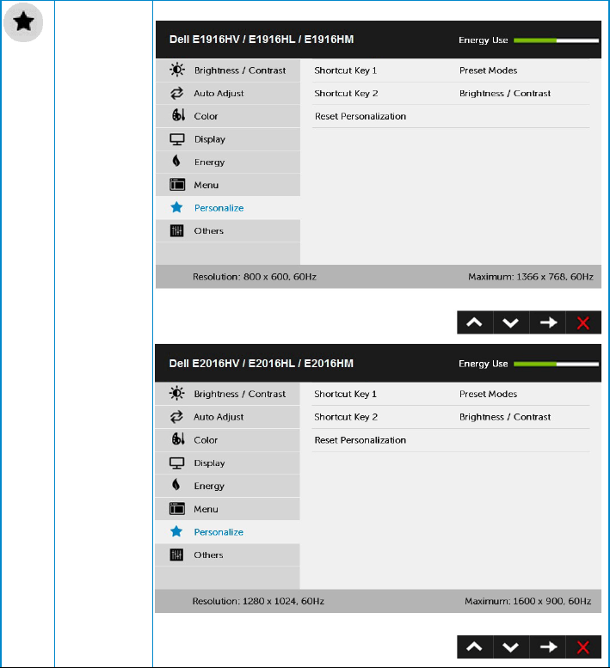610x668 pixels.
Task: Open the Menu label in the E1916HV menu
Action: (206, 185)
